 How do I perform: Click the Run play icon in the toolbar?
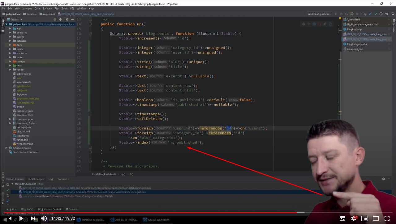tap(336, 14)
